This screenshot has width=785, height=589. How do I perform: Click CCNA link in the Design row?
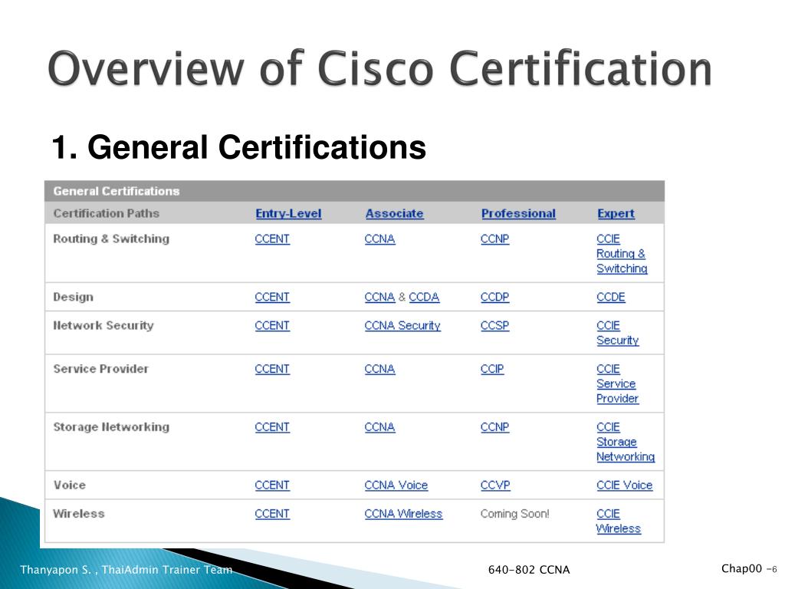380,297
